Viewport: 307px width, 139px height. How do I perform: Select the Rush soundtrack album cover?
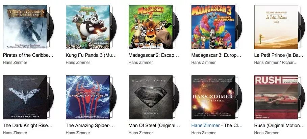(276, 97)
